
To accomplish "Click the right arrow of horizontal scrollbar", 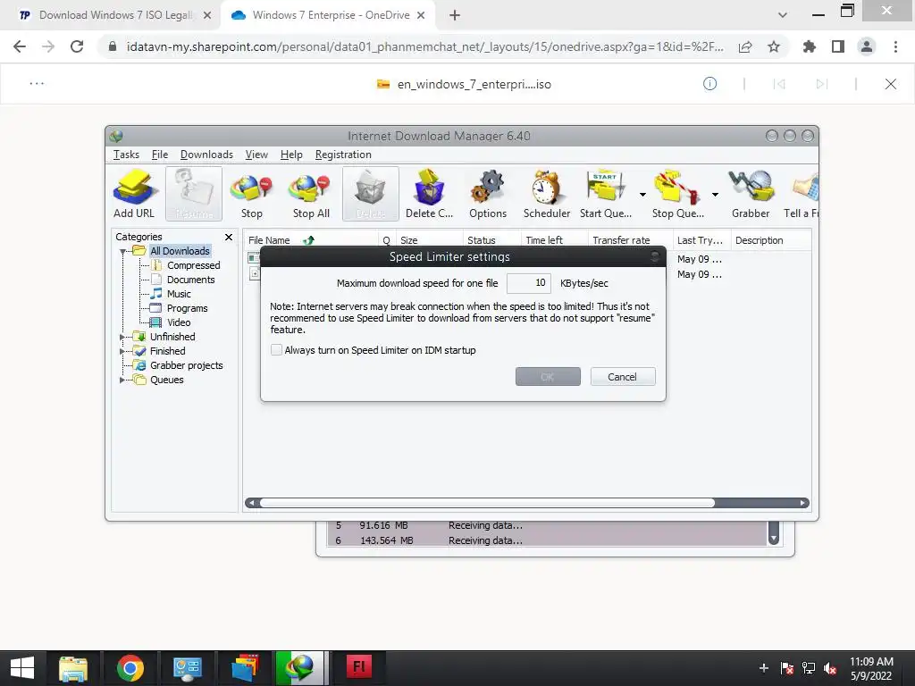I will point(803,503).
